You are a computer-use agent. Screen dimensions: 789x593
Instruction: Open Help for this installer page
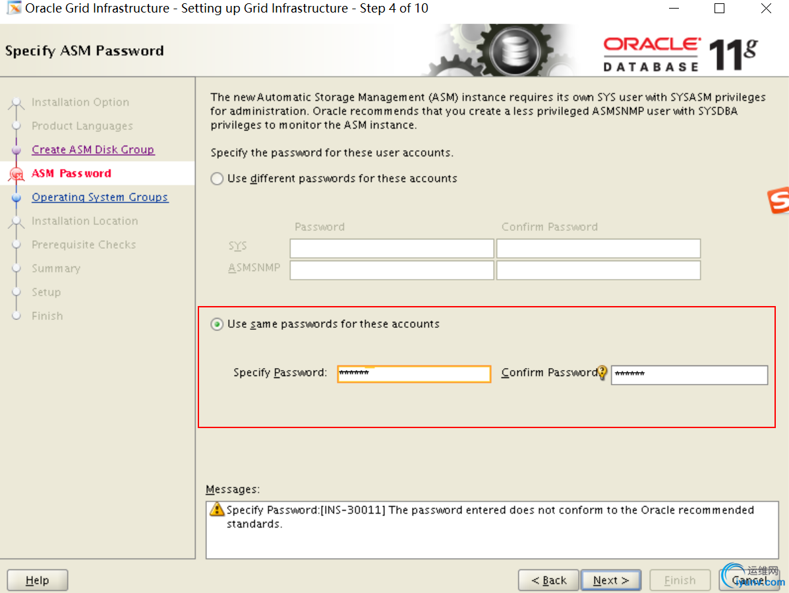[x=37, y=580]
